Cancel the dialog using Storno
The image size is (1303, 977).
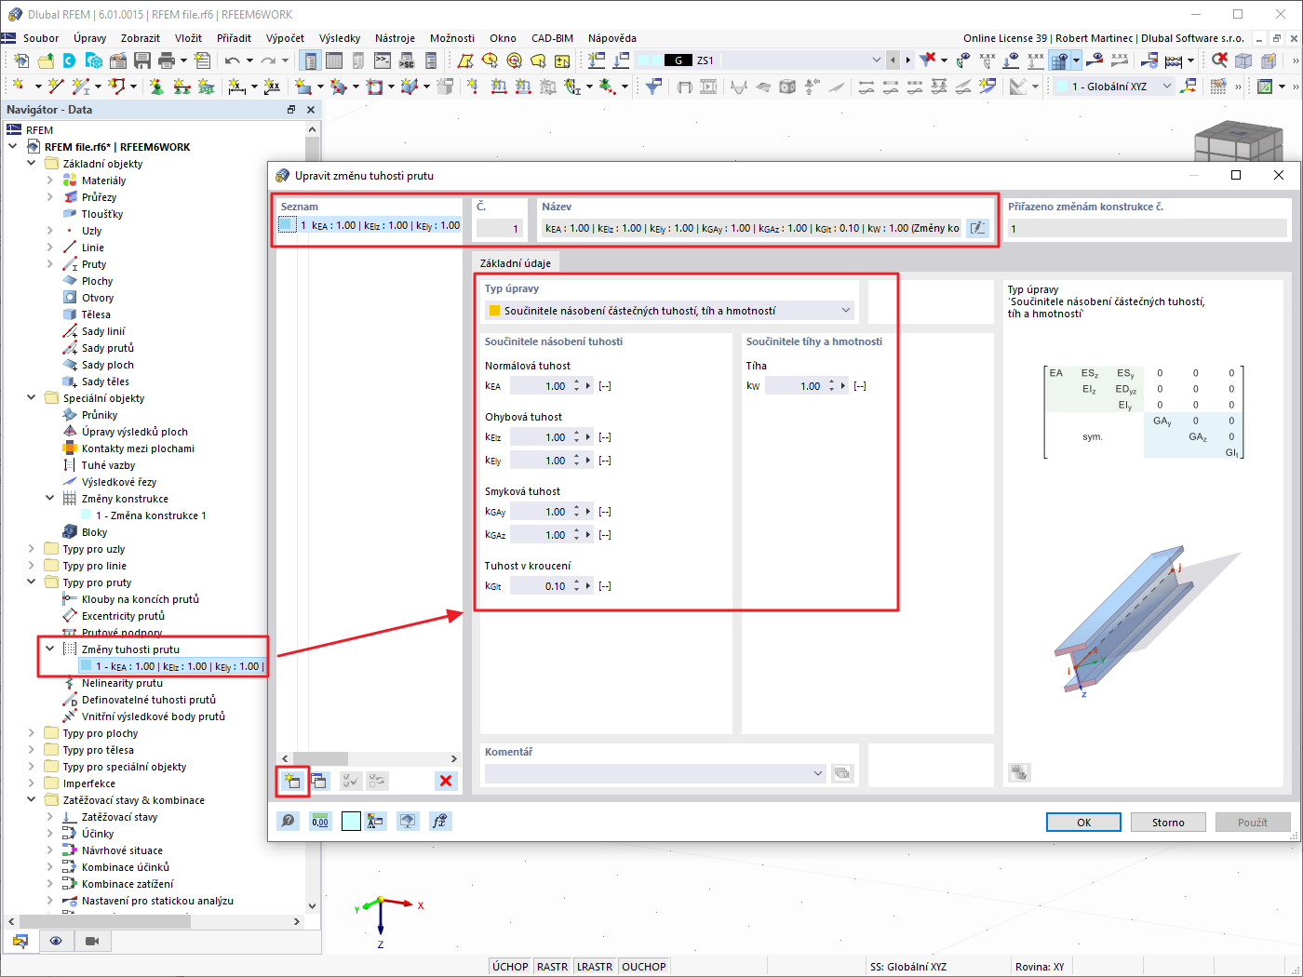[1168, 822]
